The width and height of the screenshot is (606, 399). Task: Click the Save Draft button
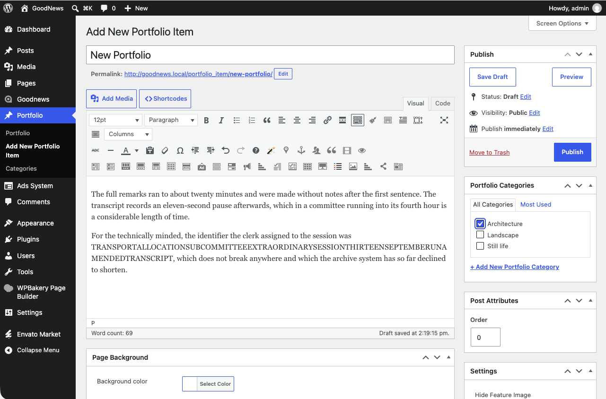pos(492,77)
